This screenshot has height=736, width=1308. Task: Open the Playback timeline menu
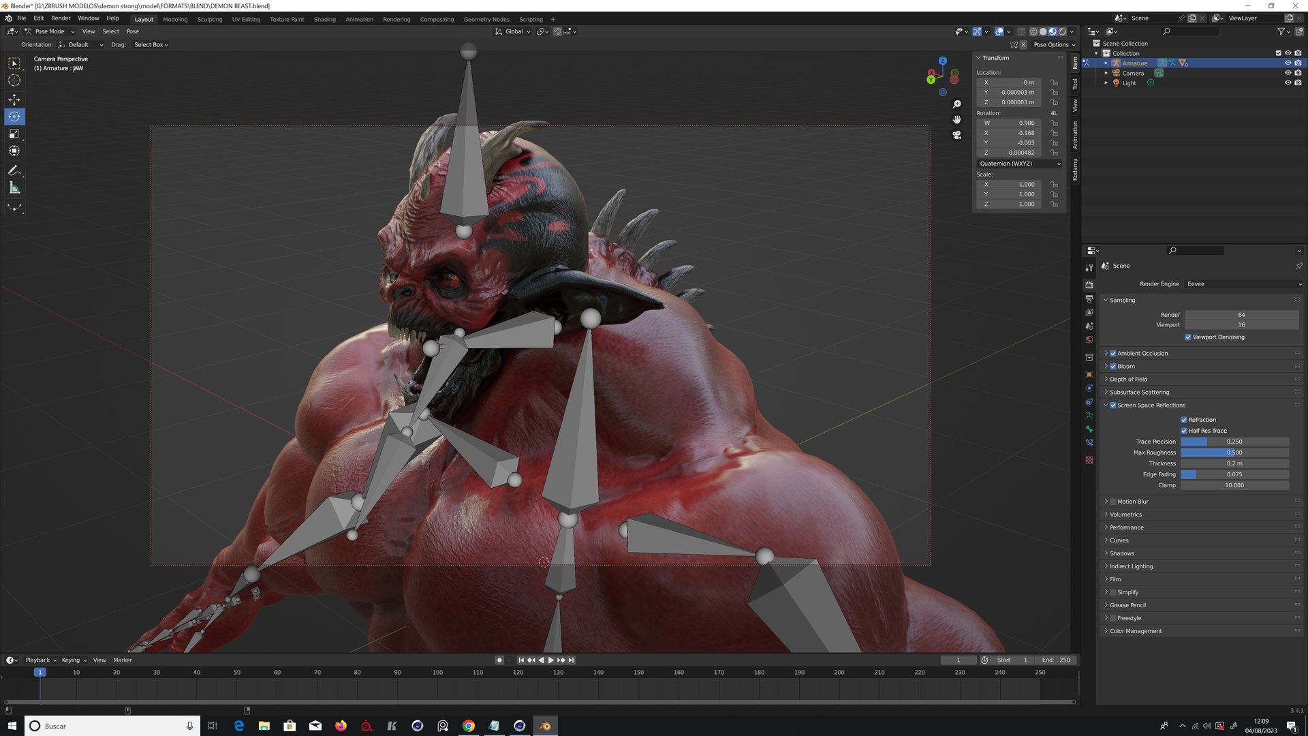[x=41, y=660]
